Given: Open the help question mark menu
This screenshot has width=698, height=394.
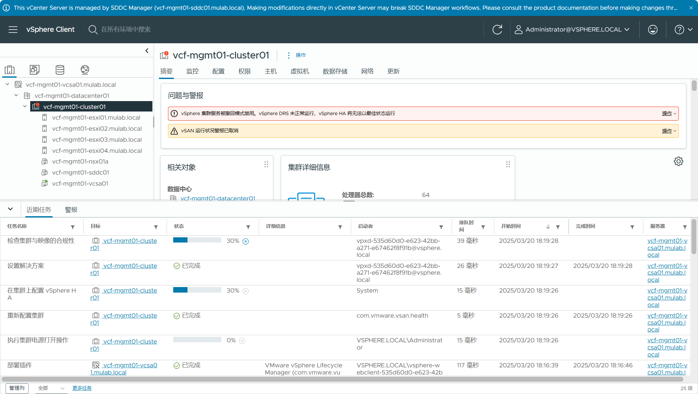Looking at the screenshot, I should (x=683, y=30).
